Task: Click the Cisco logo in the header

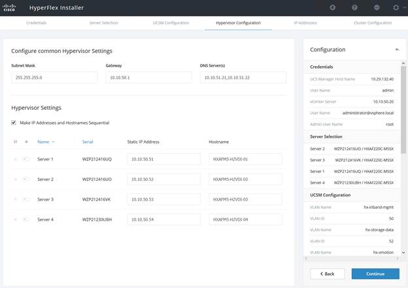Action: (9, 8)
